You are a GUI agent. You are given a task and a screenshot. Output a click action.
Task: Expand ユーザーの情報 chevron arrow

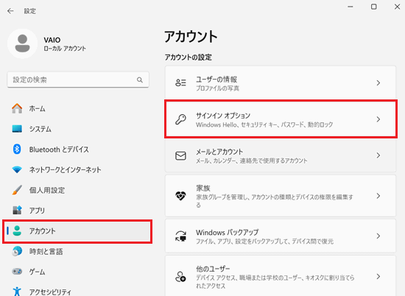pyautogui.click(x=378, y=83)
